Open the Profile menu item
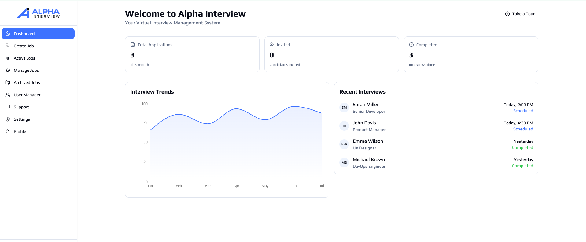 point(20,131)
